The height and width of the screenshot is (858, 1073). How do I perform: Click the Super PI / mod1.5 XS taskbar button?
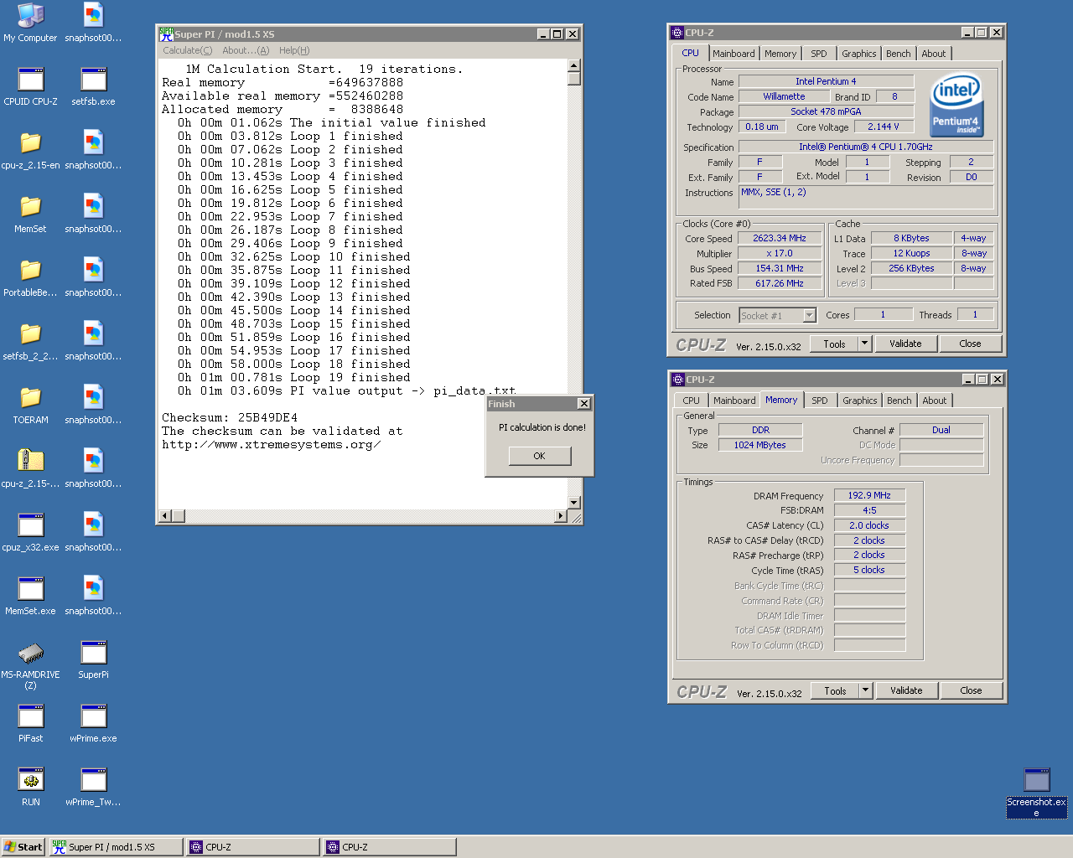(x=116, y=847)
